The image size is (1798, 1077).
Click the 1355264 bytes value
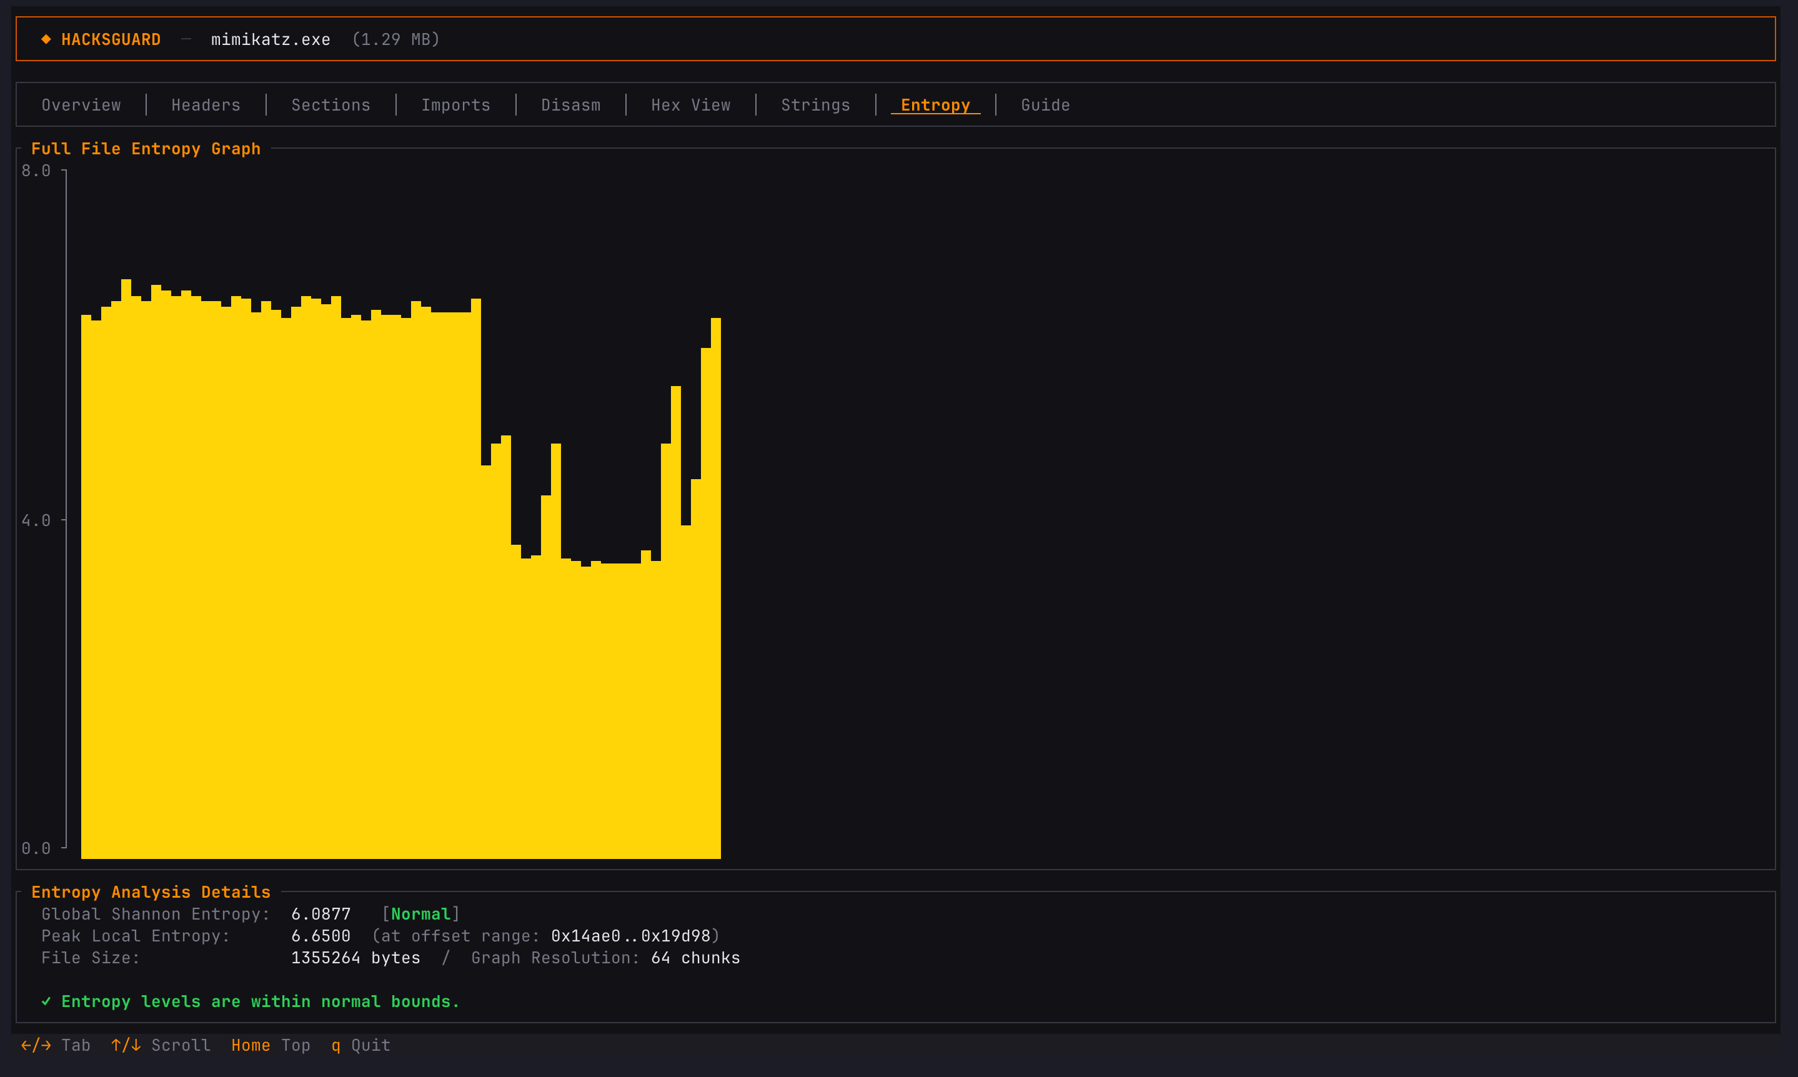coord(355,957)
